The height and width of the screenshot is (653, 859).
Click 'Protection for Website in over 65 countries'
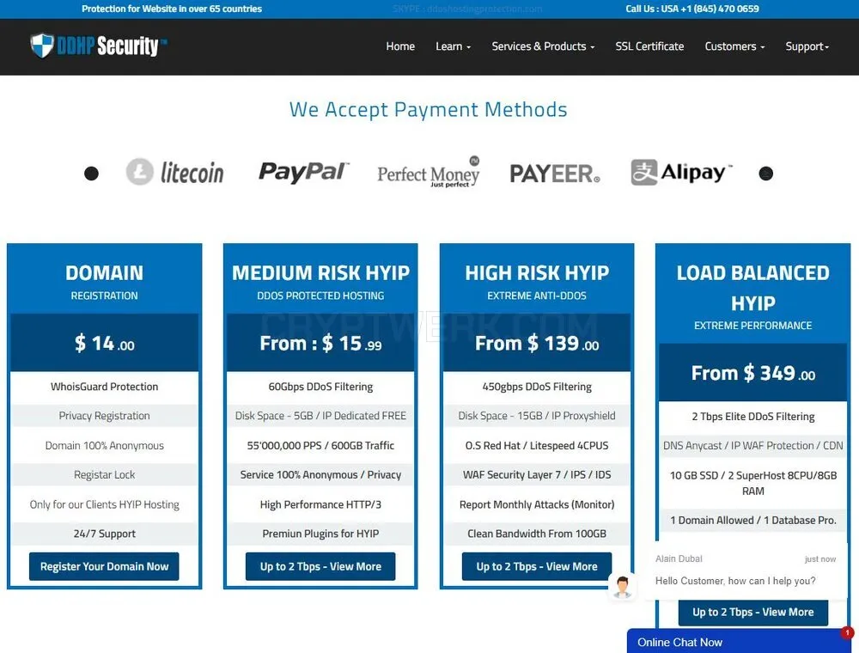click(172, 9)
